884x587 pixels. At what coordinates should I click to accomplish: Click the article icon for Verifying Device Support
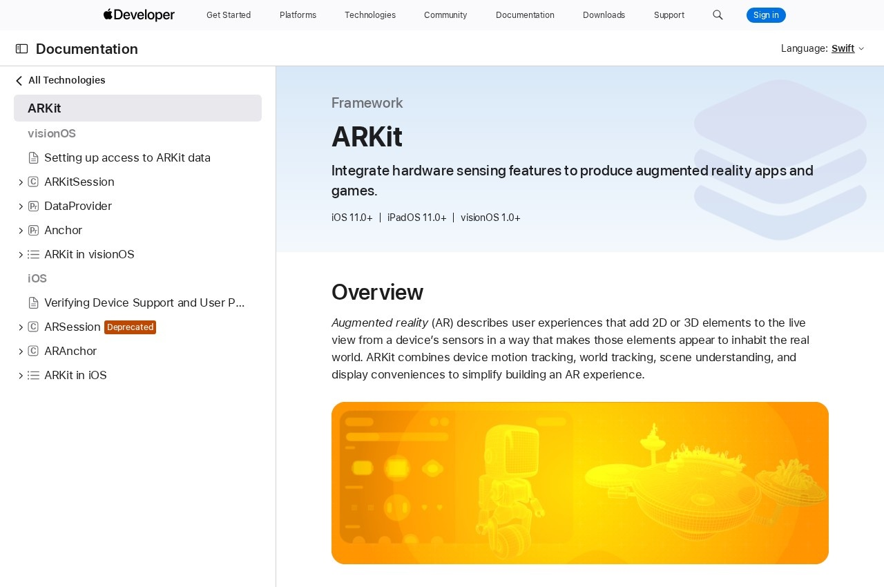point(33,302)
